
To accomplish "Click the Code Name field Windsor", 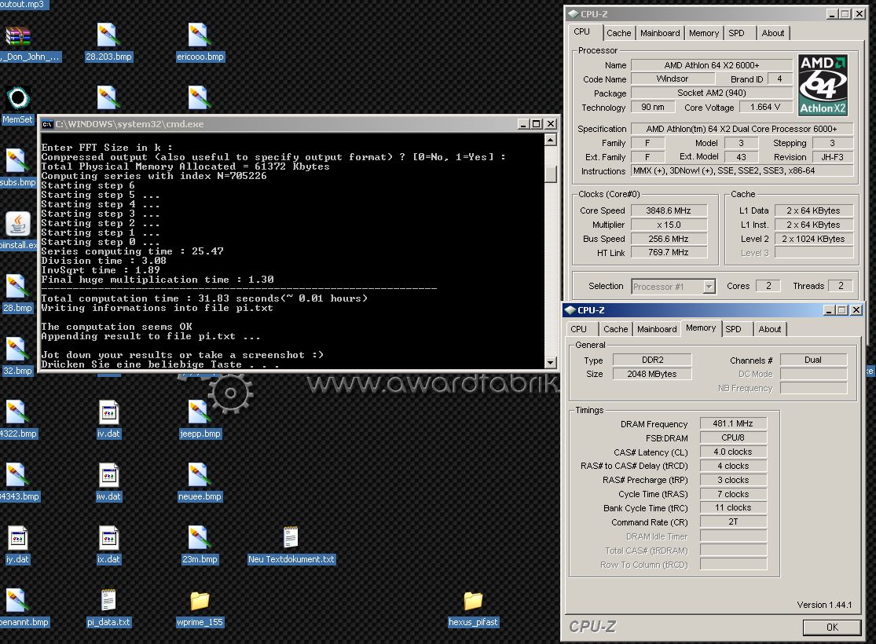I will (672, 79).
